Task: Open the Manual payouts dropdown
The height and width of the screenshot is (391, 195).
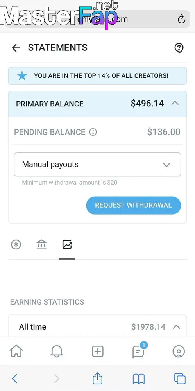Action: (98, 165)
